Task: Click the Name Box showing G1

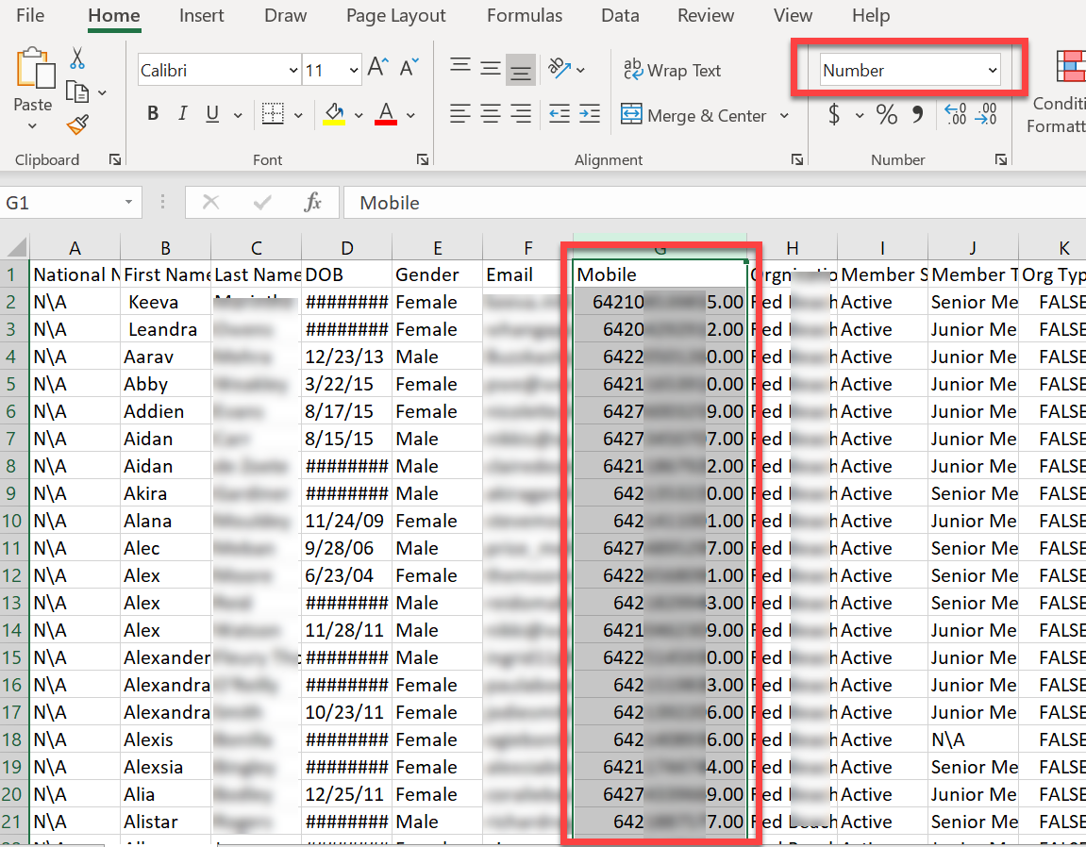Action: [61, 203]
